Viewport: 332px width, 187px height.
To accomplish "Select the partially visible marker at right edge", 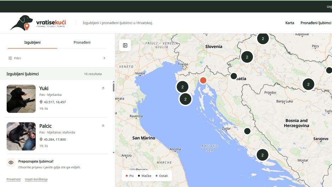I will [x=329, y=70].
